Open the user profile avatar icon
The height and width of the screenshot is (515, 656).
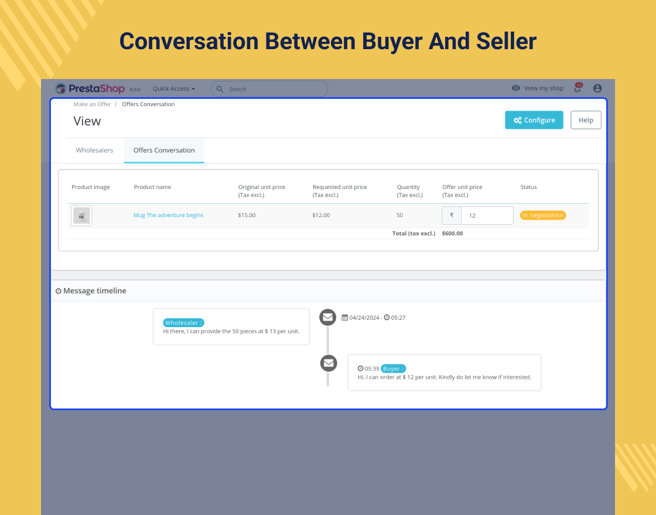597,88
